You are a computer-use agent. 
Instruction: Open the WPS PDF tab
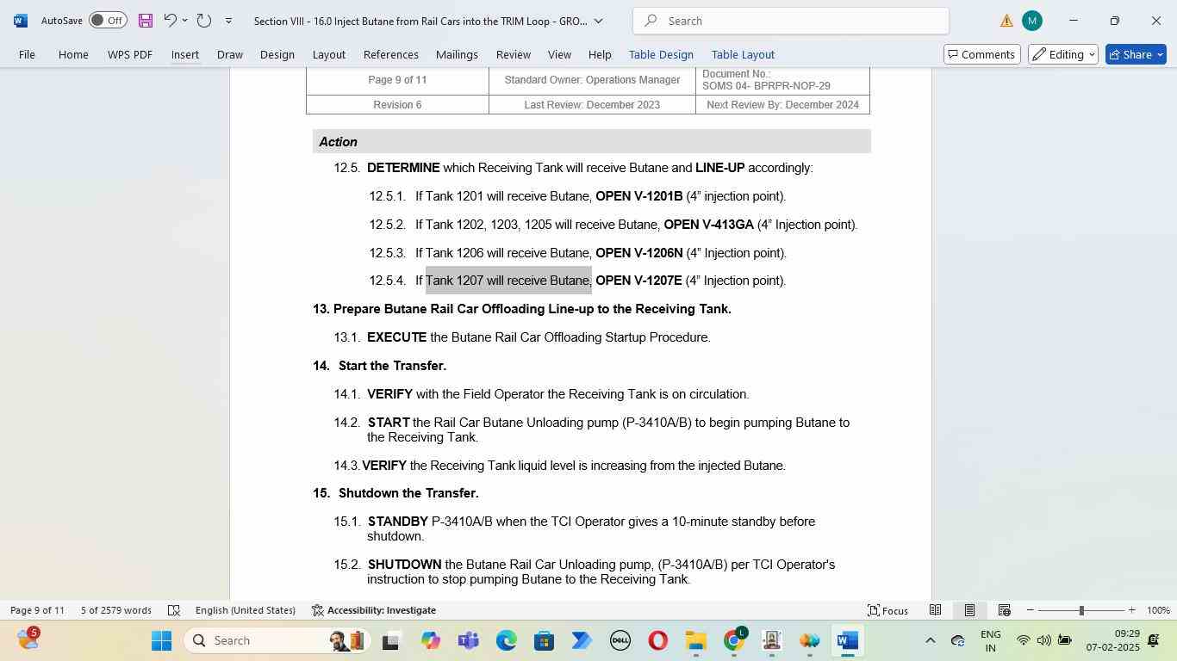click(x=130, y=54)
